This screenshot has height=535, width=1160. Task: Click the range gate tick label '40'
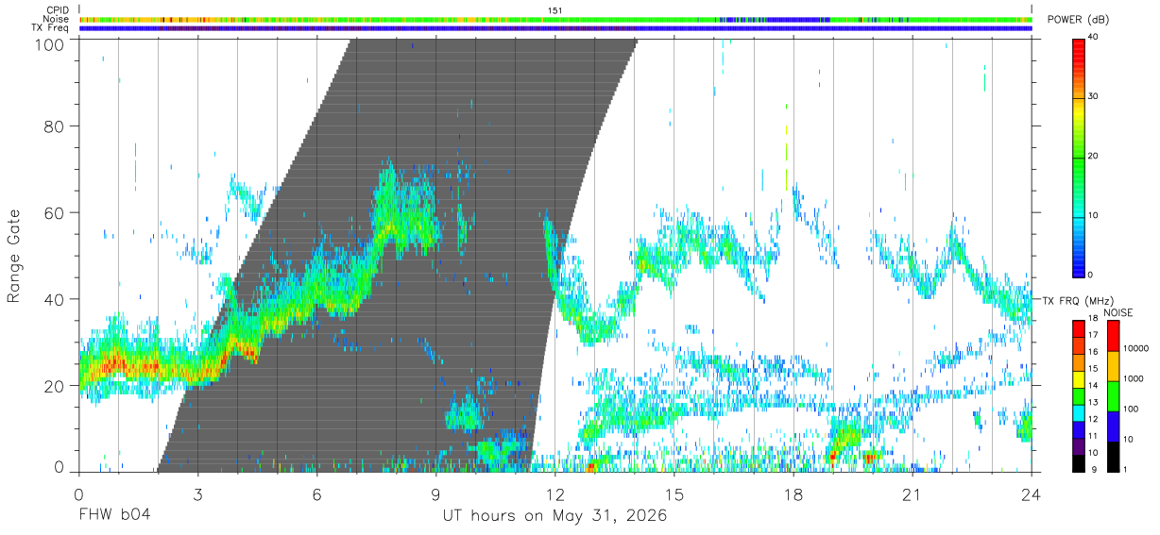click(56, 300)
